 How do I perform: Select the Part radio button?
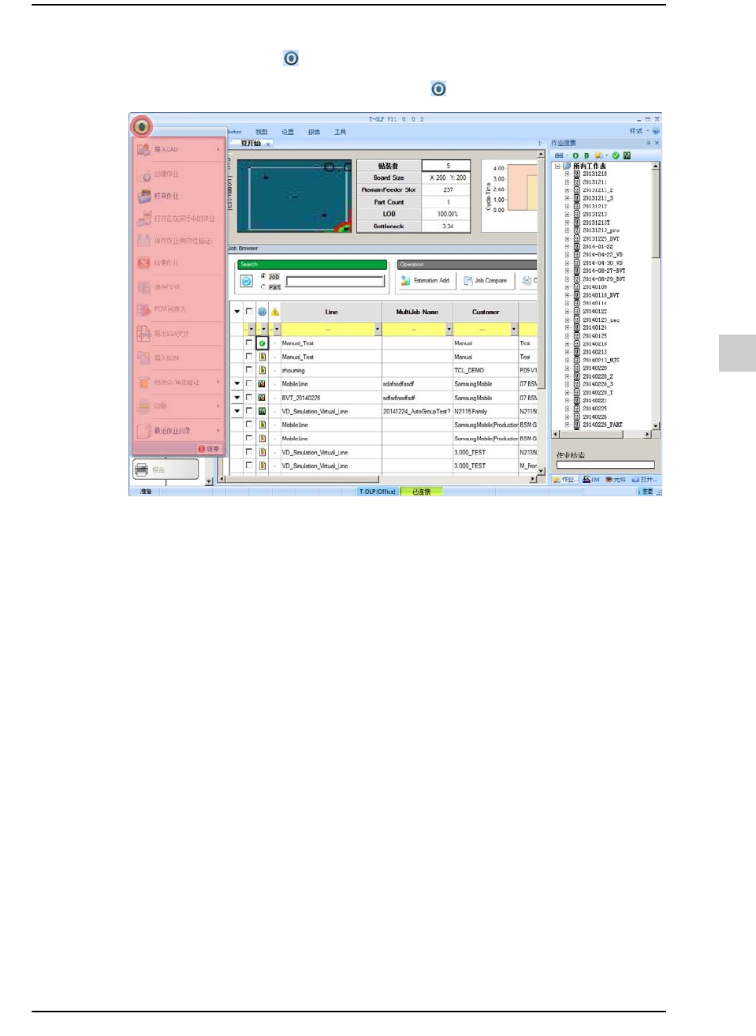263,286
